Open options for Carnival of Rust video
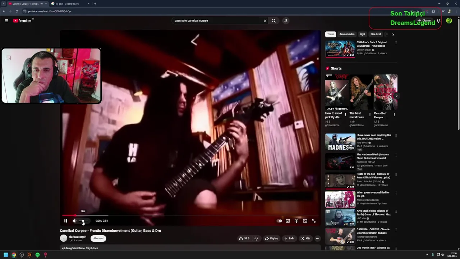 coord(396,174)
